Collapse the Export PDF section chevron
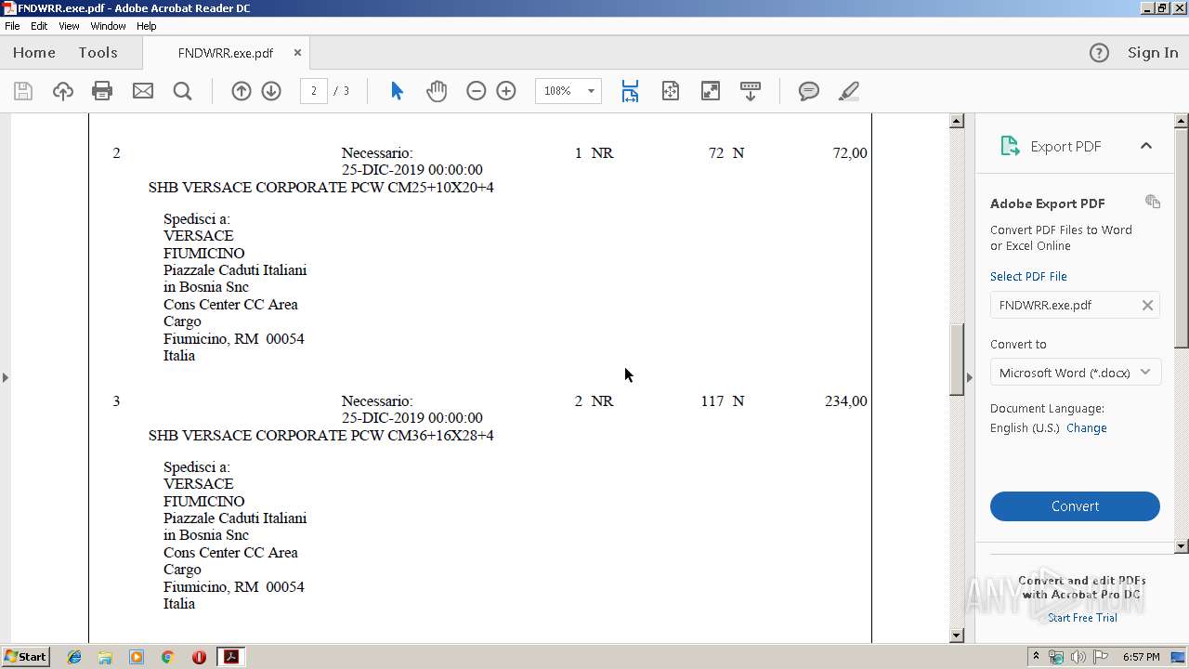1189x669 pixels. tap(1146, 146)
